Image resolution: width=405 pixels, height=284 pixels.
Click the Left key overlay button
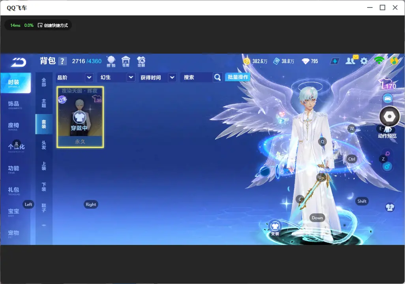point(28,204)
